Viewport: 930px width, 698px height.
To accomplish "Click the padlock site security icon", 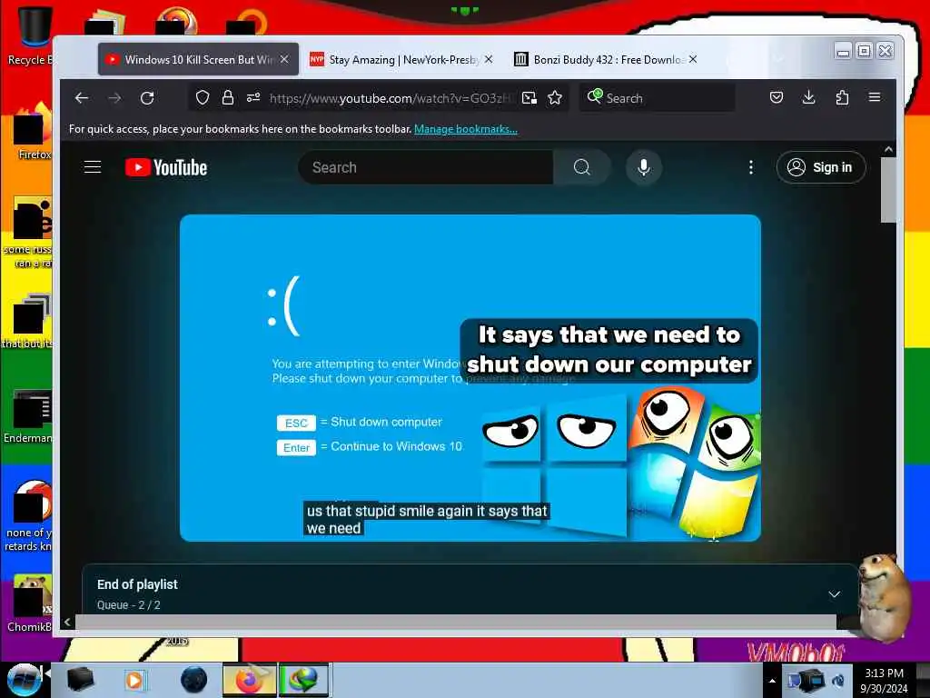I will [x=228, y=98].
